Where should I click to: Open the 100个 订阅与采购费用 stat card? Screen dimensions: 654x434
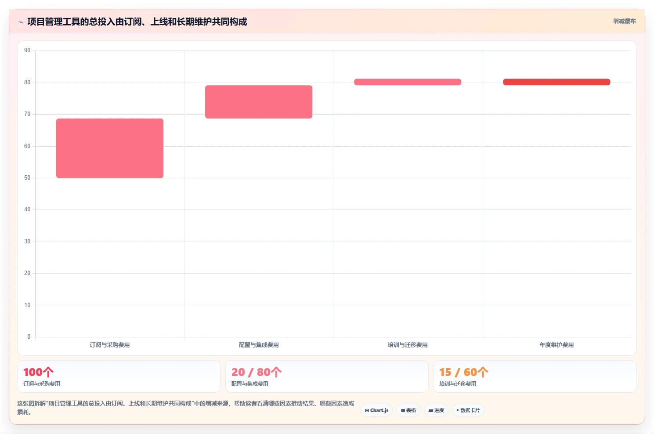click(x=119, y=376)
